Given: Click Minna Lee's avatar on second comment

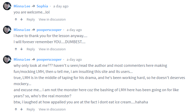Looking at the screenshot, I should pos(7,30).
